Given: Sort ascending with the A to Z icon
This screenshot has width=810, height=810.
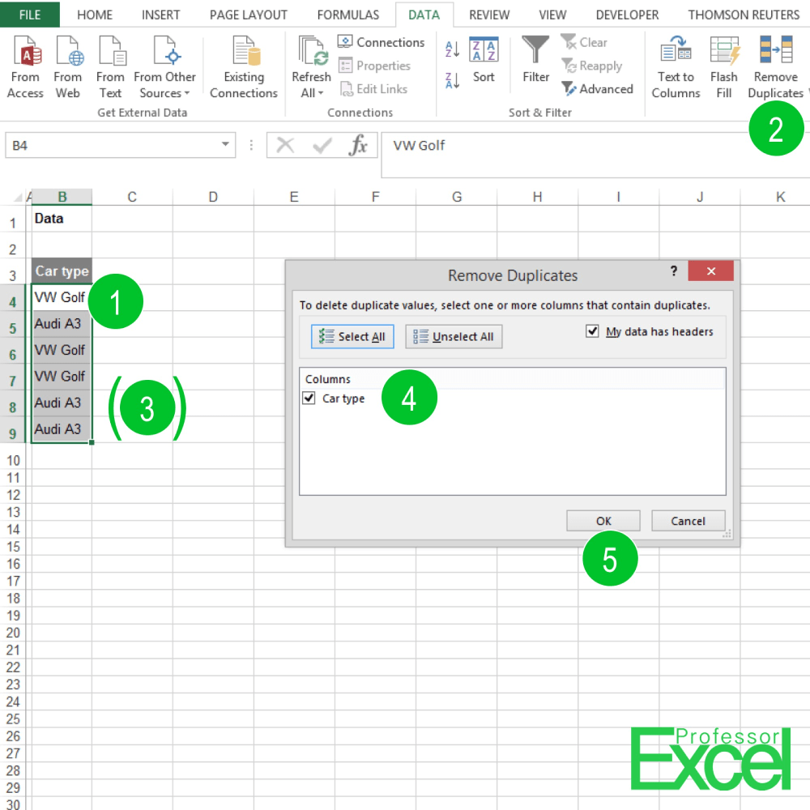Looking at the screenshot, I should [x=452, y=49].
